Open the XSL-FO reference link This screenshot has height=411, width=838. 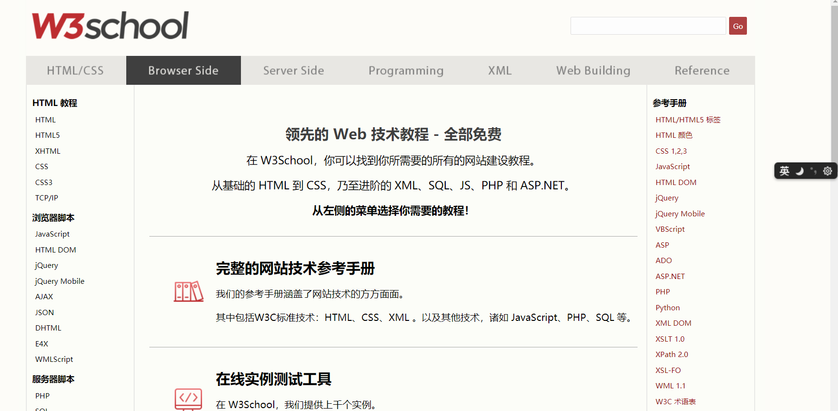668,370
